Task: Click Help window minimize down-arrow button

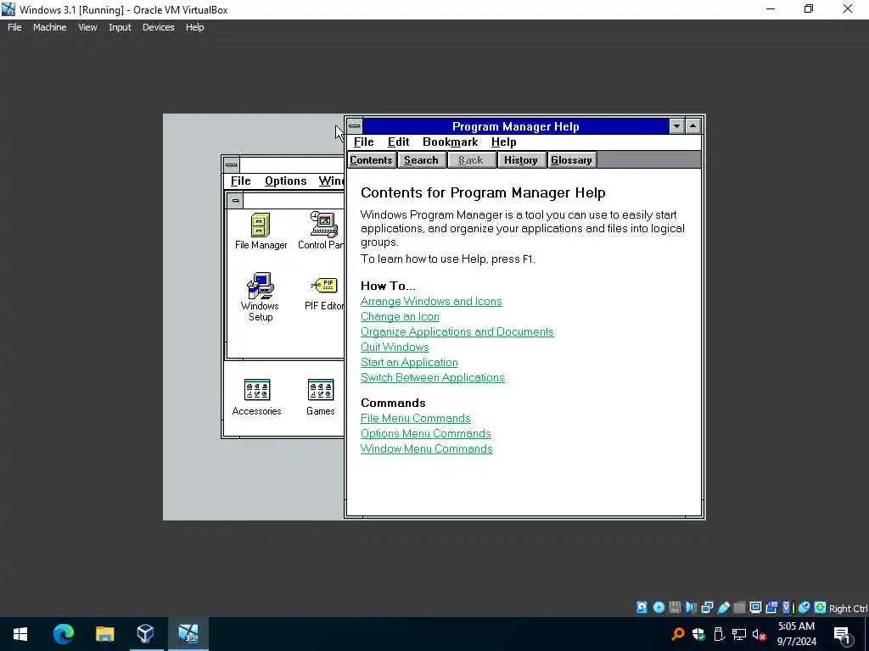Action: click(x=676, y=126)
